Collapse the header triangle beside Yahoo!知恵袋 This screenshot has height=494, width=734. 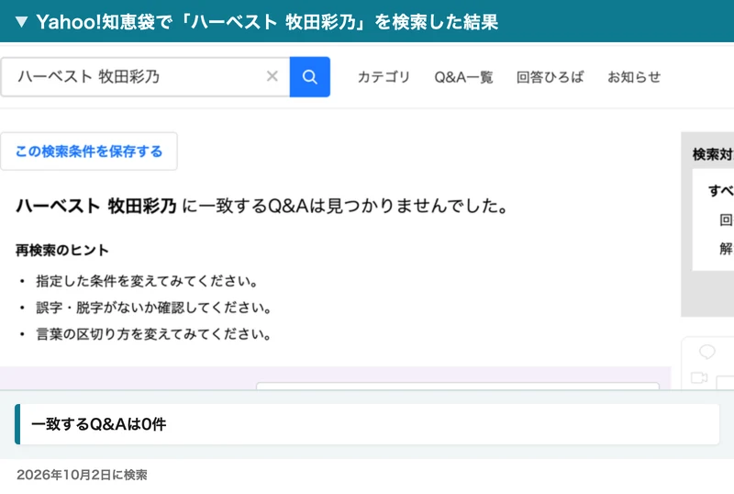click(21, 21)
